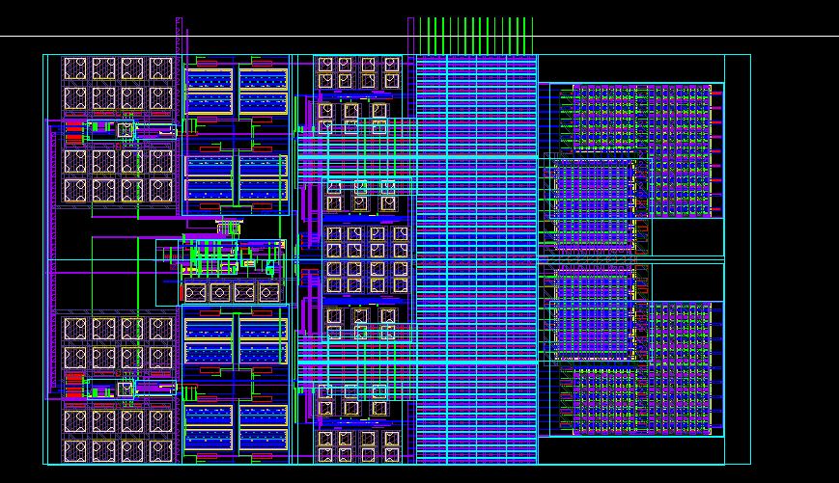Click the bottom-right pad of lower-left pad array
Viewport: 839px width, 483px height.
pyautogui.click(x=160, y=449)
